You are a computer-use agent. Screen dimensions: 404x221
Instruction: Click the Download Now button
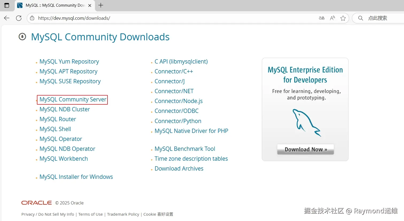306,149
